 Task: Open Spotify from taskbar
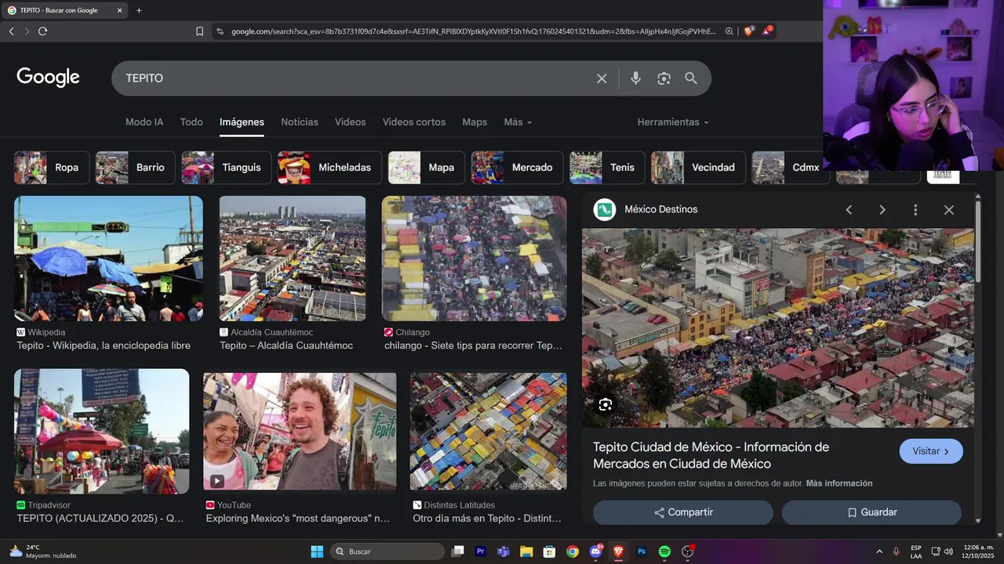[664, 551]
